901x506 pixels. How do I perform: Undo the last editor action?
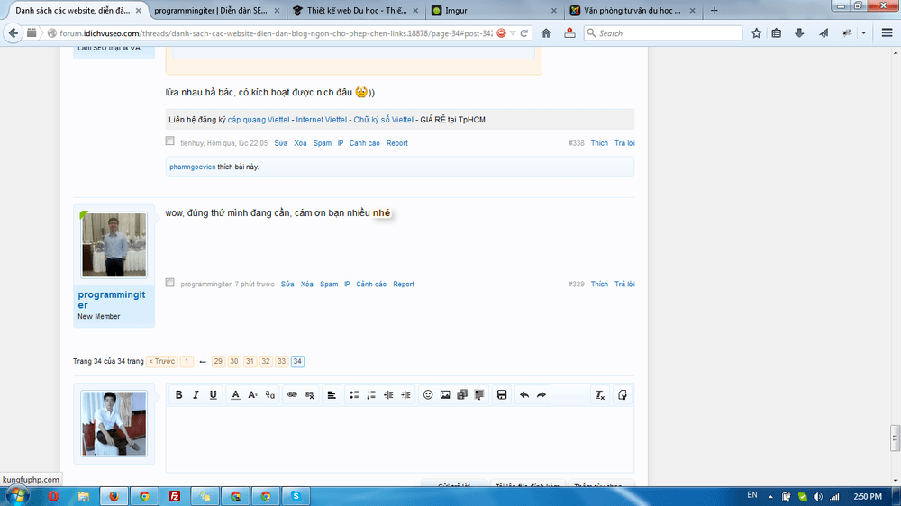(524, 394)
